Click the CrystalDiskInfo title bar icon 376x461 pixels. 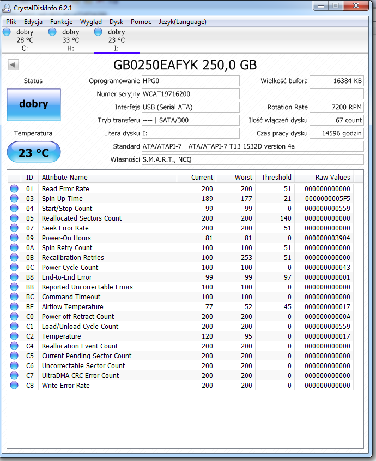[x=7, y=8]
